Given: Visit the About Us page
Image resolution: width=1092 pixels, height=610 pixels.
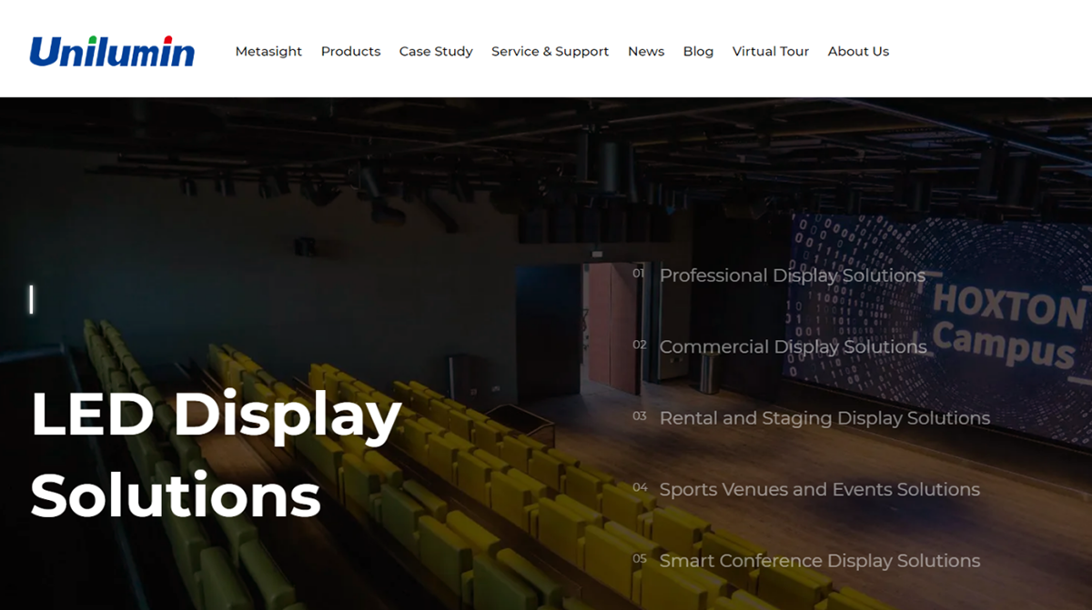Looking at the screenshot, I should (x=858, y=52).
